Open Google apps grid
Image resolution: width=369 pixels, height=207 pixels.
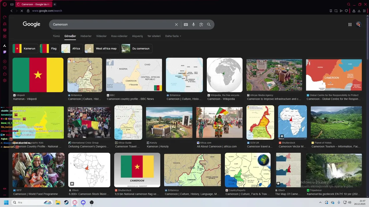[350, 24]
